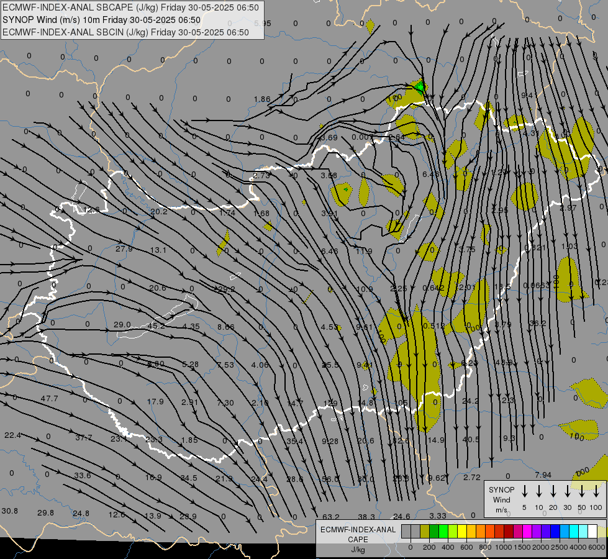Viewport: 608px width, 559px height.
Task: Select the yellow CAPE legend swatch
Action: [x=462, y=531]
